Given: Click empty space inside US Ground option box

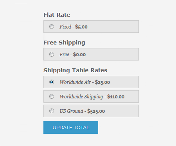Looking at the screenshot, I should [x=121, y=111].
